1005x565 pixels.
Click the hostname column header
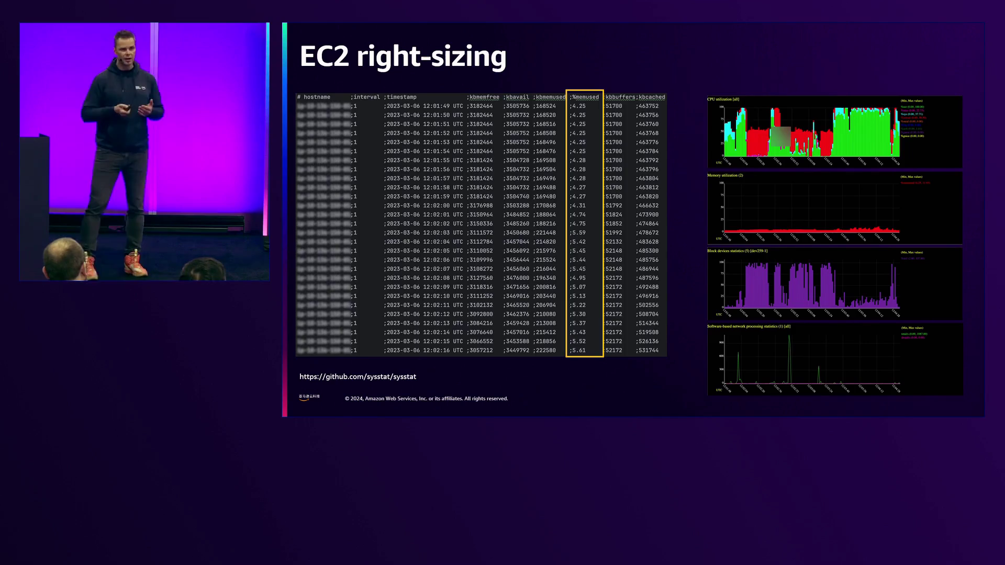point(317,97)
